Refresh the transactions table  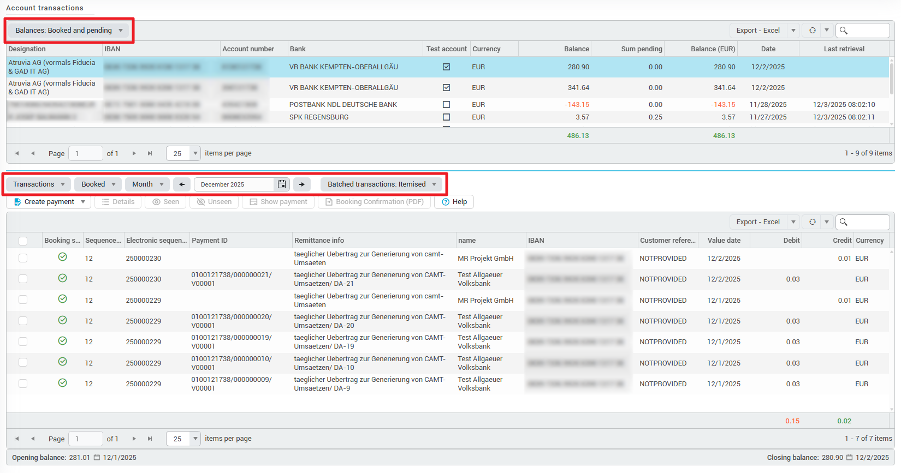(x=812, y=222)
